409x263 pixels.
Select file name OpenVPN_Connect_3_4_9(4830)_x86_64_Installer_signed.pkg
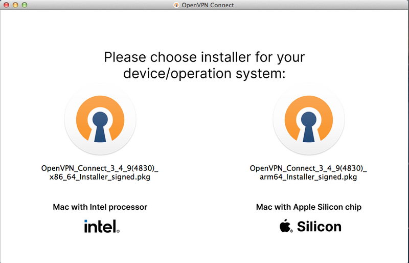coord(100,172)
